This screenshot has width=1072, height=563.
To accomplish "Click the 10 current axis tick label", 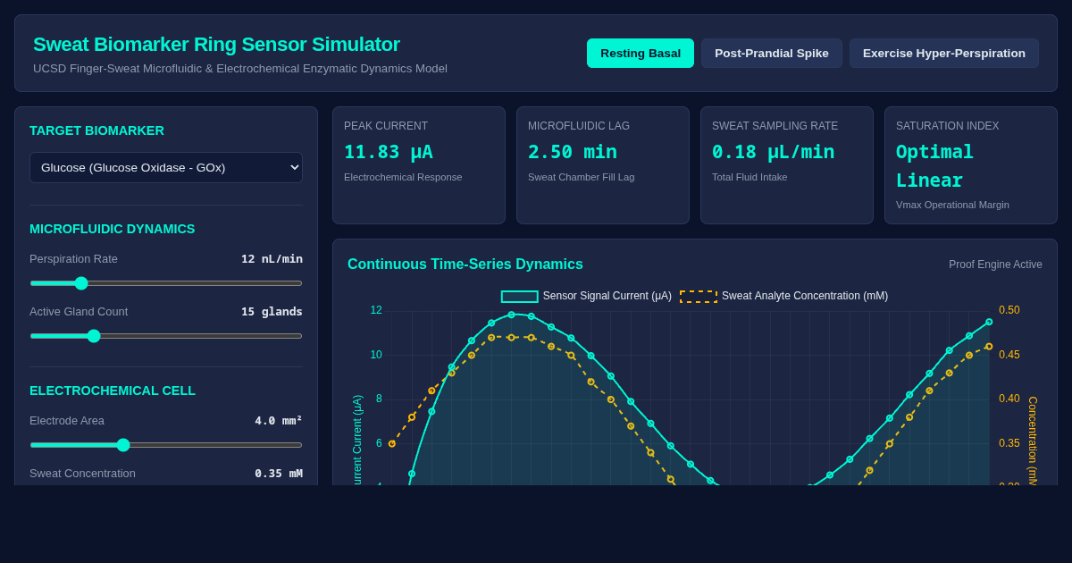I will click(x=376, y=355).
